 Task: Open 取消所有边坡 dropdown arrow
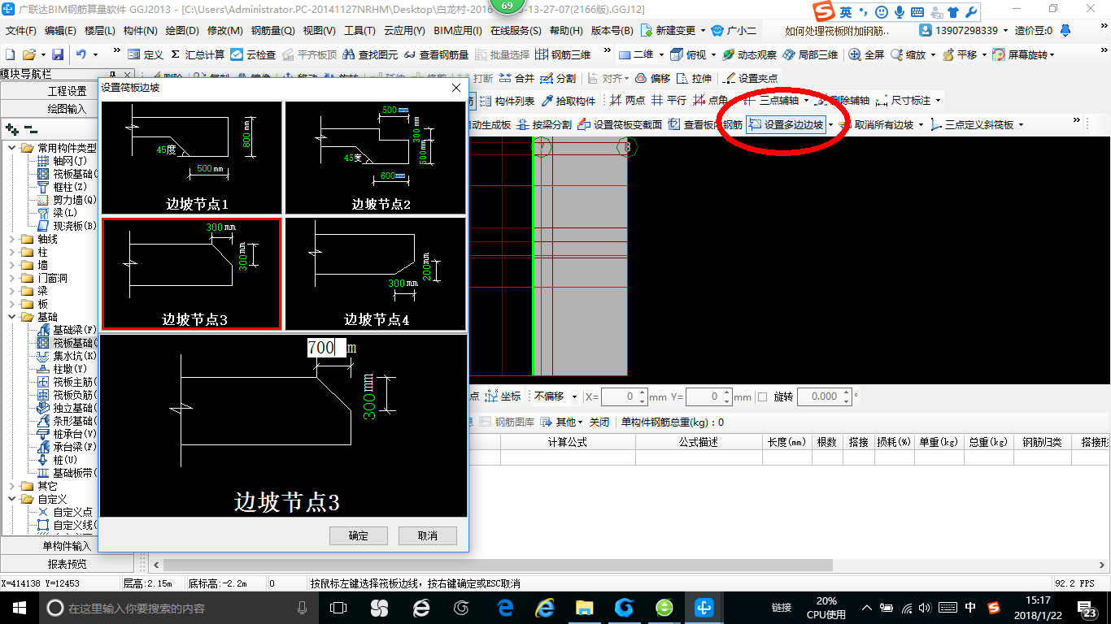point(921,125)
